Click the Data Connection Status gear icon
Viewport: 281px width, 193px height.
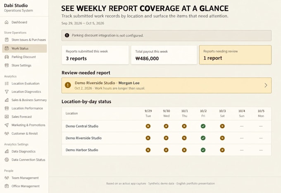coord(7,160)
